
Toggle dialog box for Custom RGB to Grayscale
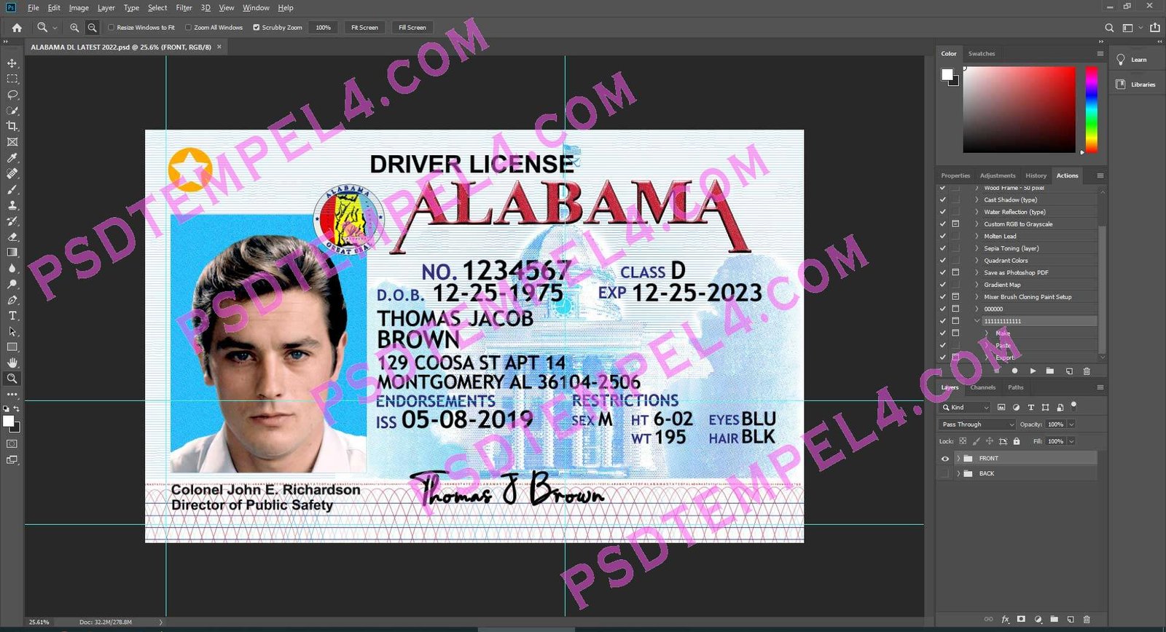[955, 224]
